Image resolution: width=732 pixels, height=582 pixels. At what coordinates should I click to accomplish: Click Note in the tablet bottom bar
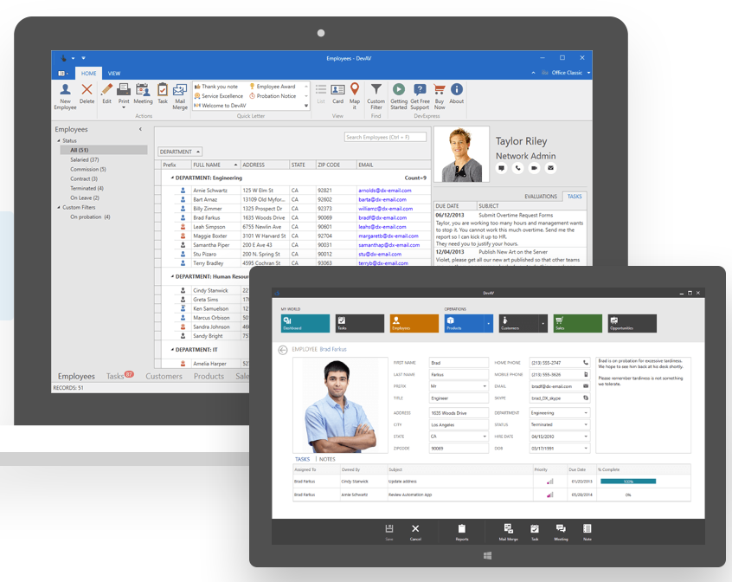[588, 532]
